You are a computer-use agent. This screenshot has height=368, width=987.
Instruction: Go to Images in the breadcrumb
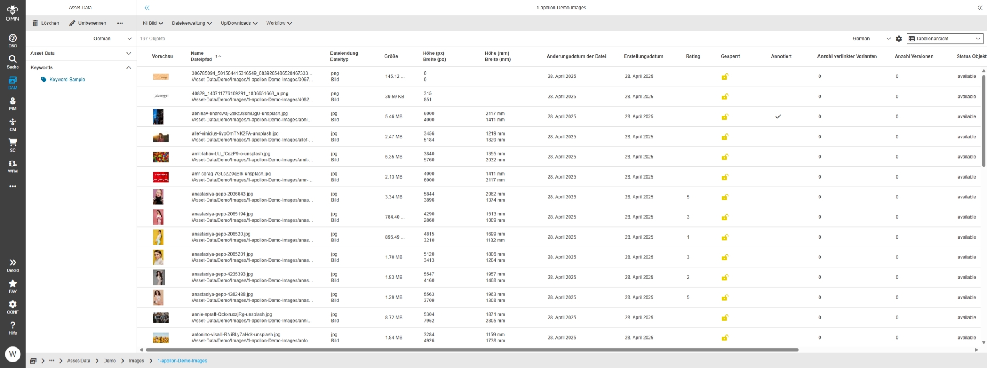pos(137,361)
